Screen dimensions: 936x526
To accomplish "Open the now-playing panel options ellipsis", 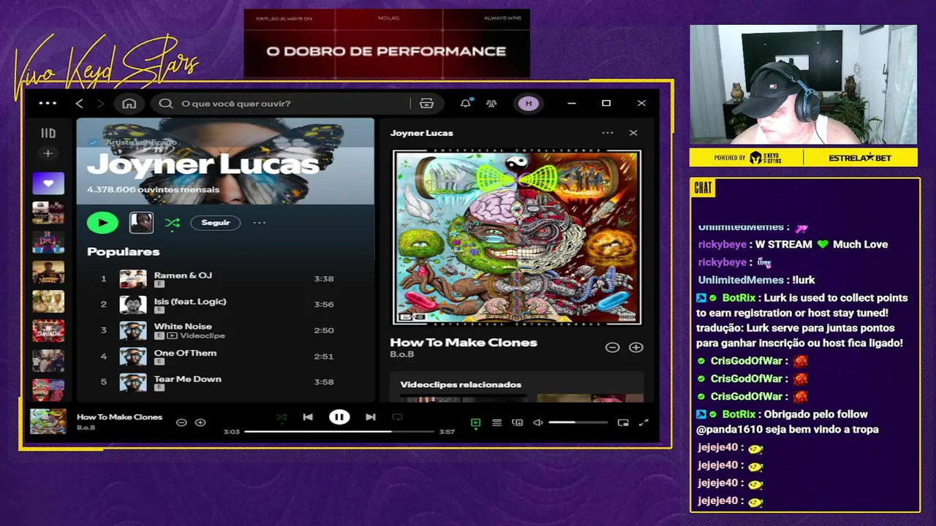I will click(608, 133).
